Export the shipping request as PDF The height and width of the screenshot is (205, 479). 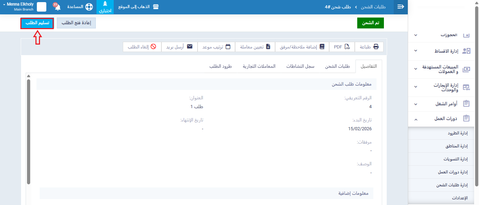point(342,47)
